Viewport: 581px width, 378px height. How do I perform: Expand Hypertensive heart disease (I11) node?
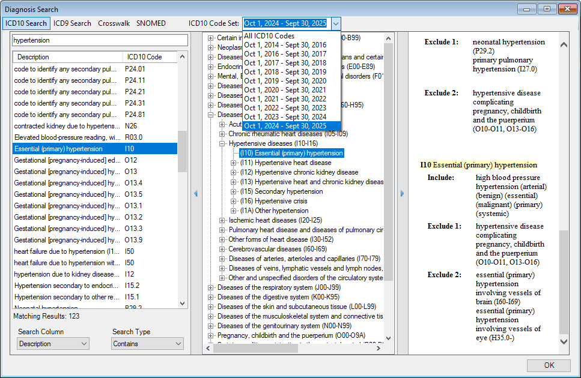pyautogui.click(x=234, y=163)
